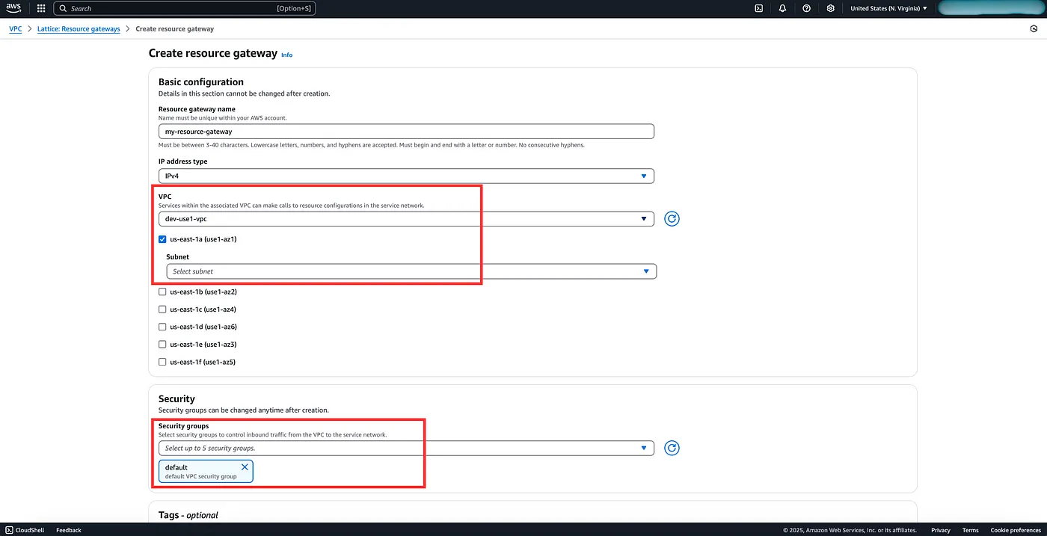Check us-east-1d (use1-az6) availability zone
The image size is (1047, 536).
162,327
